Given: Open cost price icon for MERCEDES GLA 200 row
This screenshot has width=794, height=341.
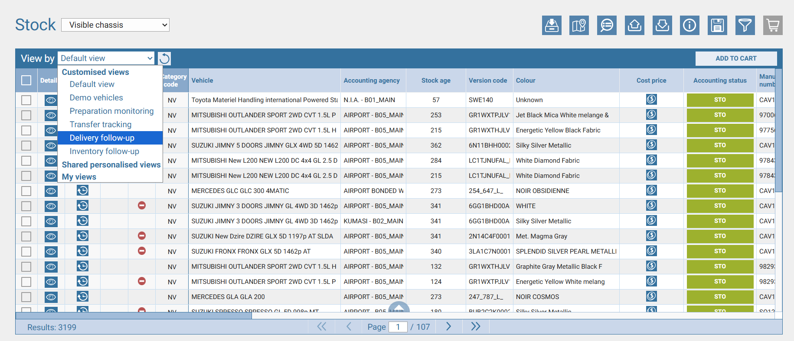Looking at the screenshot, I should 651,296.
